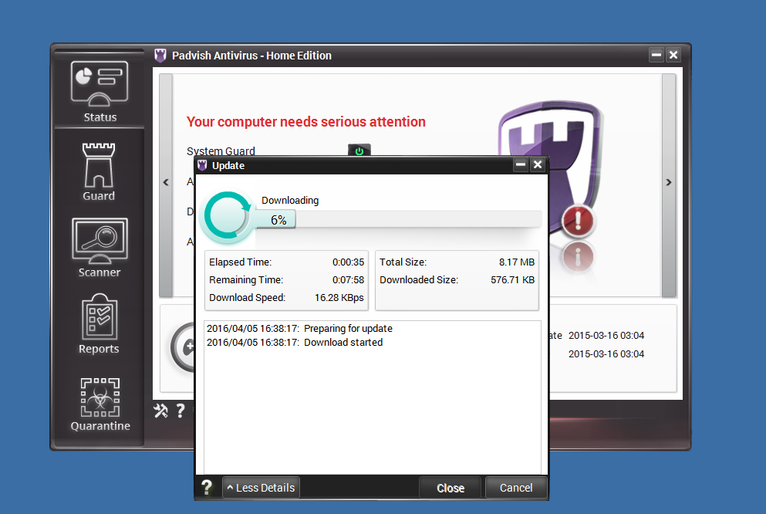Click the red warning alert badge
The width and height of the screenshot is (766, 514).
(x=578, y=221)
